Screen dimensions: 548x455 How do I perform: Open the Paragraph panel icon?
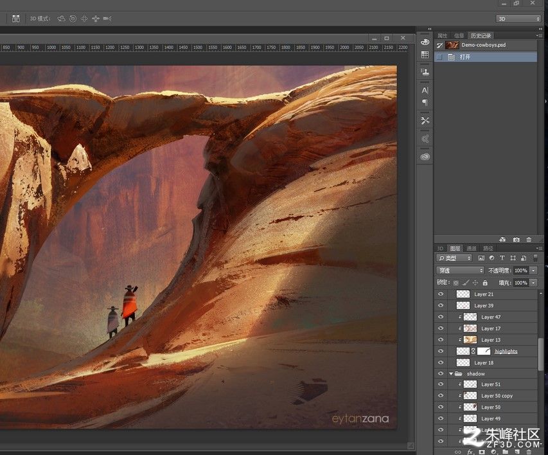(425, 102)
